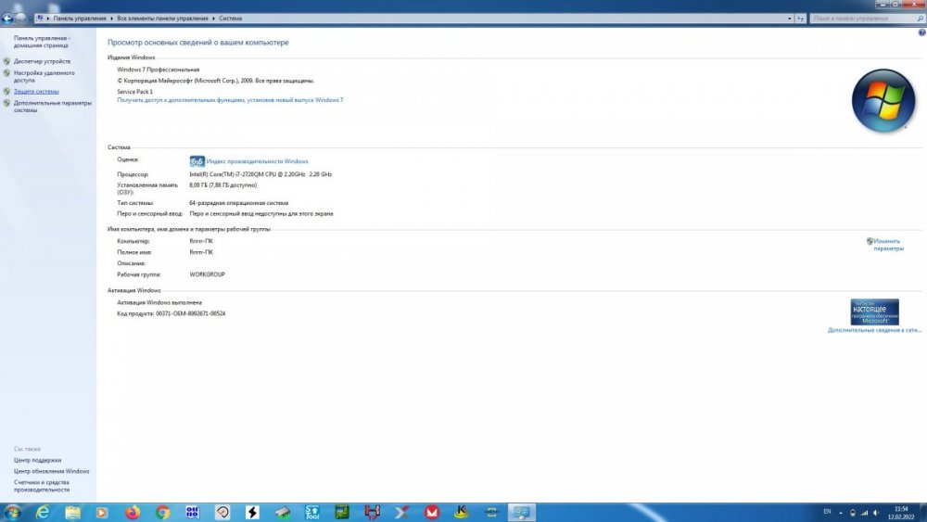Click the network signal icon in system tray

click(864, 513)
